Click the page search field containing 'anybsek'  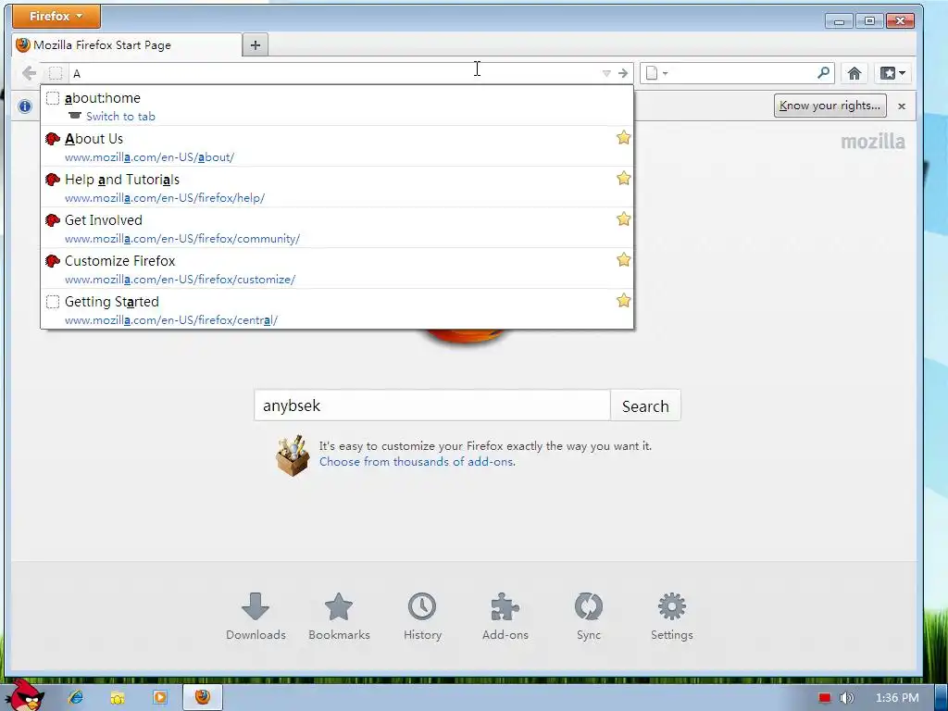(431, 405)
